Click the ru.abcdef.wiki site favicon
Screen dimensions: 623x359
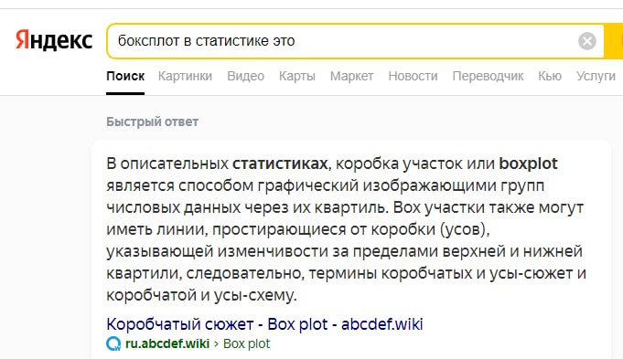tap(113, 343)
